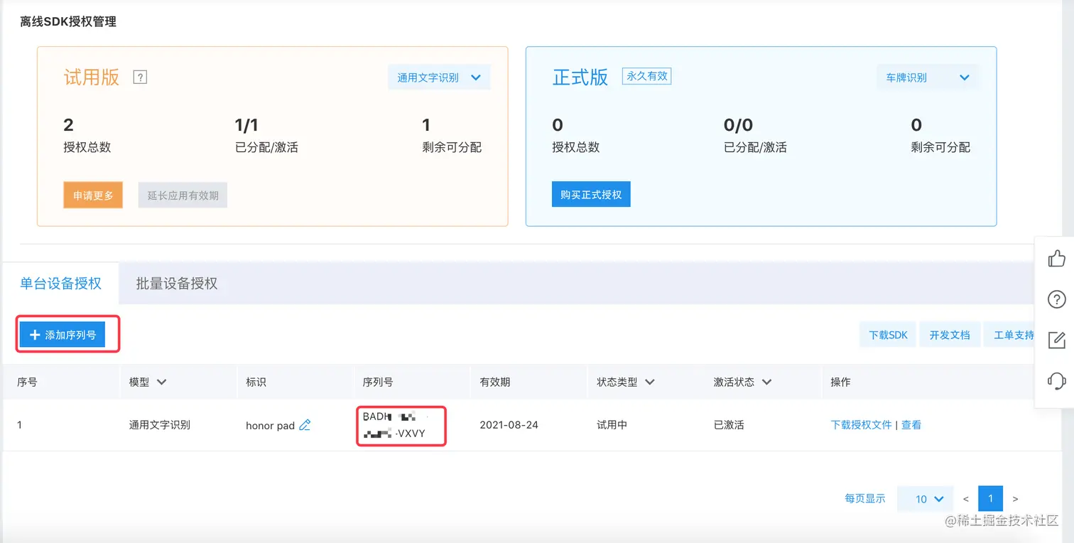Open the 开发文档 button
1074x543 pixels.
[x=950, y=335]
